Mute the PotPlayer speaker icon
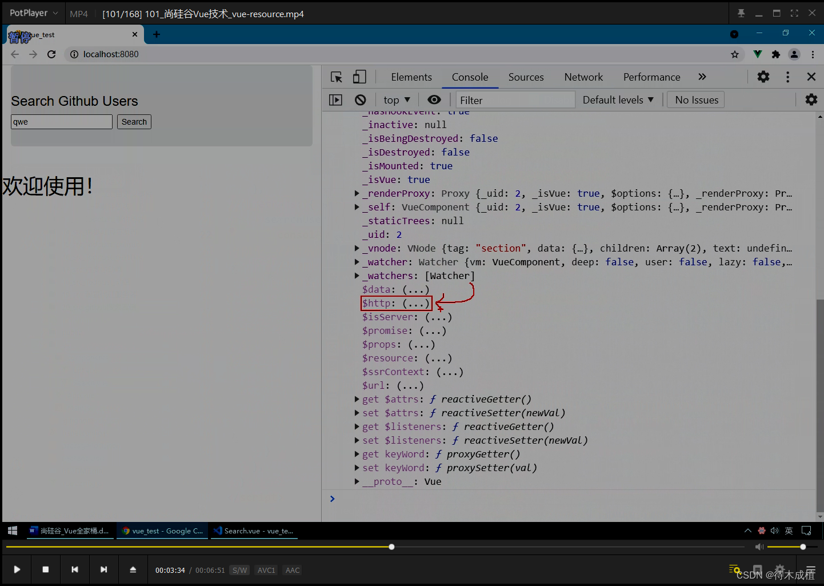Image resolution: width=824 pixels, height=586 pixels. pos(759,547)
